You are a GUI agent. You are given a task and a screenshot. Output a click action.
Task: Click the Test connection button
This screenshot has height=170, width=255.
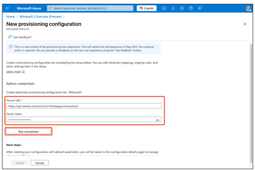[28, 131]
